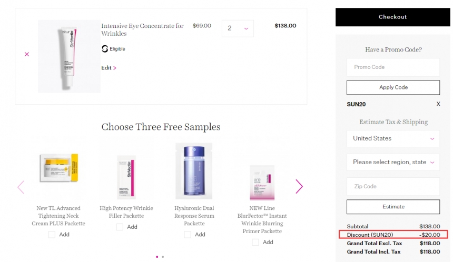Open the quantity dropdown
The height and width of the screenshot is (262, 453).
pos(238,28)
